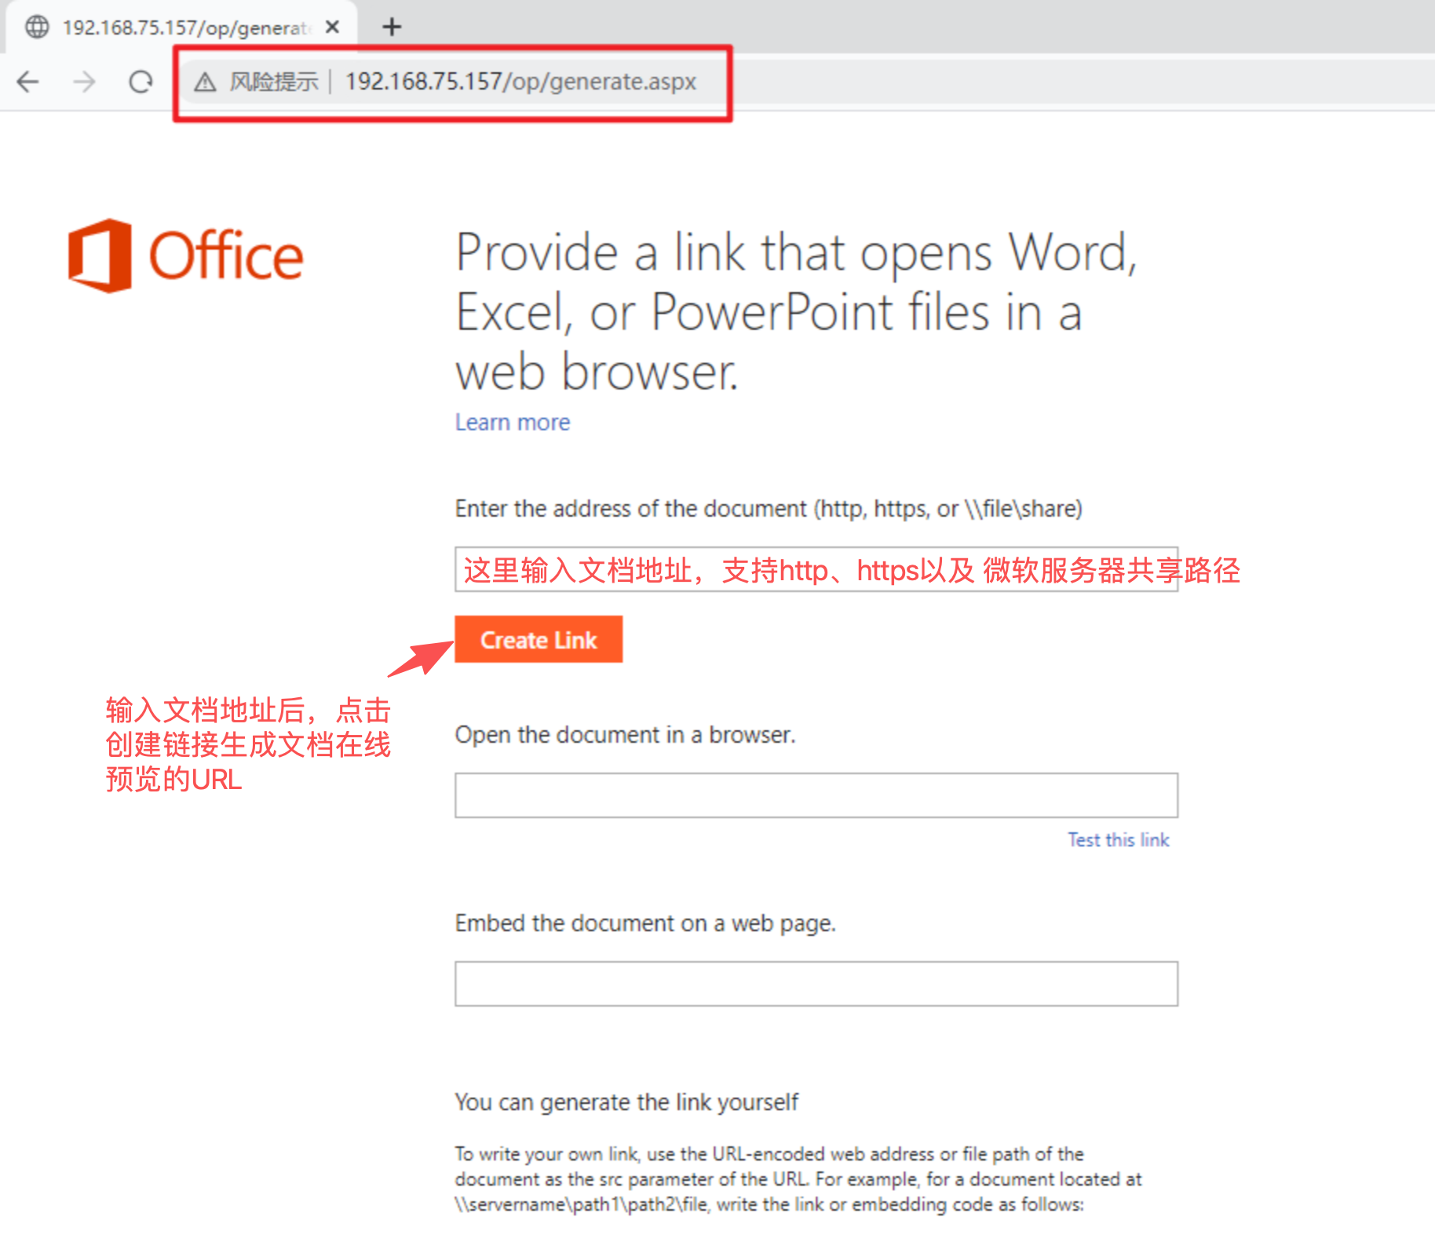Click the Office logo

click(185, 256)
